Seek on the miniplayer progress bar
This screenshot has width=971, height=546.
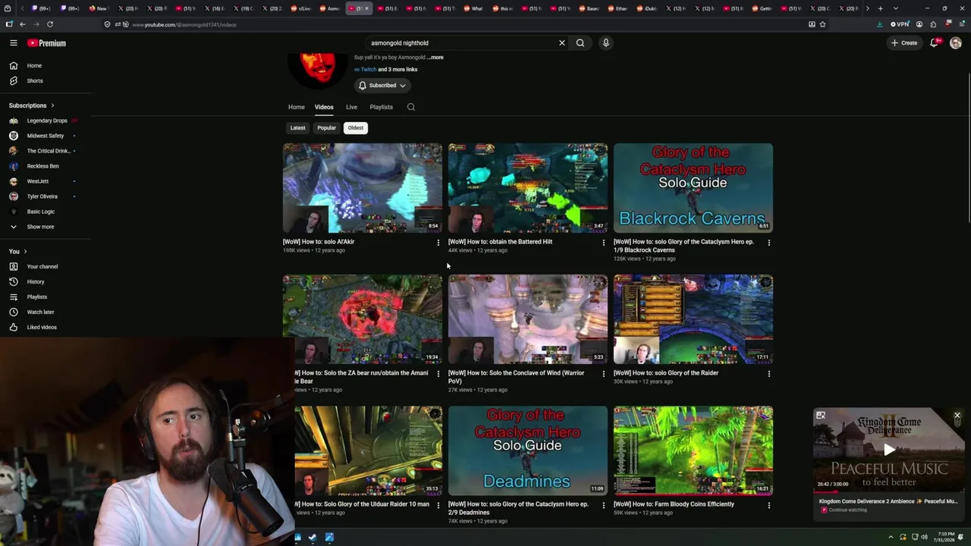[x=889, y=492]
